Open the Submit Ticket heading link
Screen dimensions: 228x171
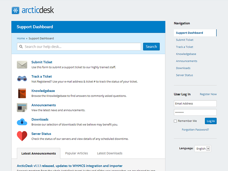pyautogui.click(x=42, y=62)
